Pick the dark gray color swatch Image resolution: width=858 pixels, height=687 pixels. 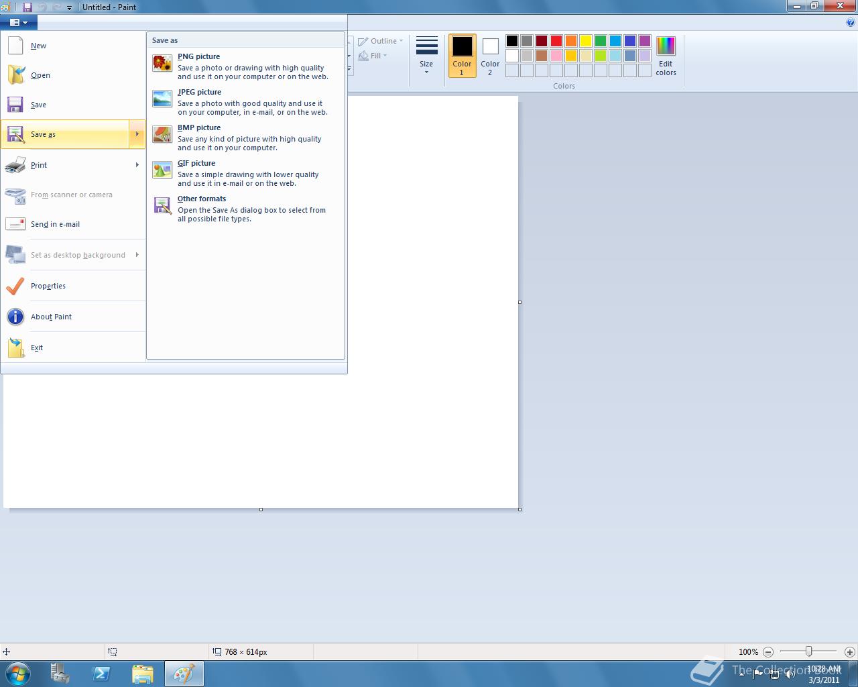527,41
